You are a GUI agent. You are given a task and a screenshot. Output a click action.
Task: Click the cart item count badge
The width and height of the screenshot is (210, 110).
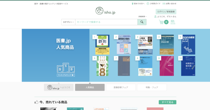(166, 22)
